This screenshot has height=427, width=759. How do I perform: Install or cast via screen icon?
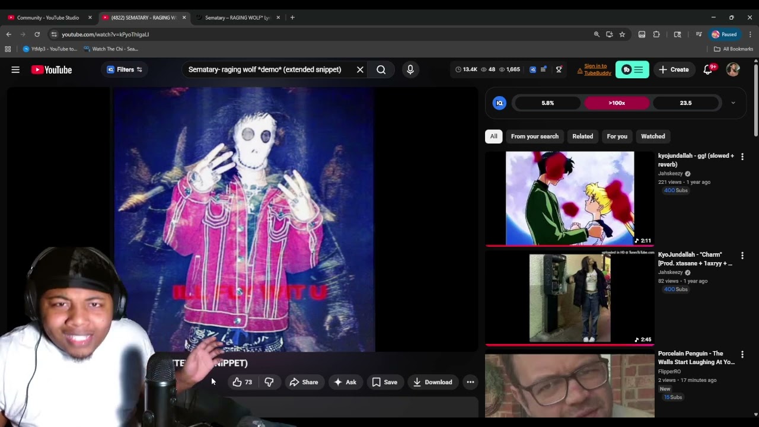[609, 34]
